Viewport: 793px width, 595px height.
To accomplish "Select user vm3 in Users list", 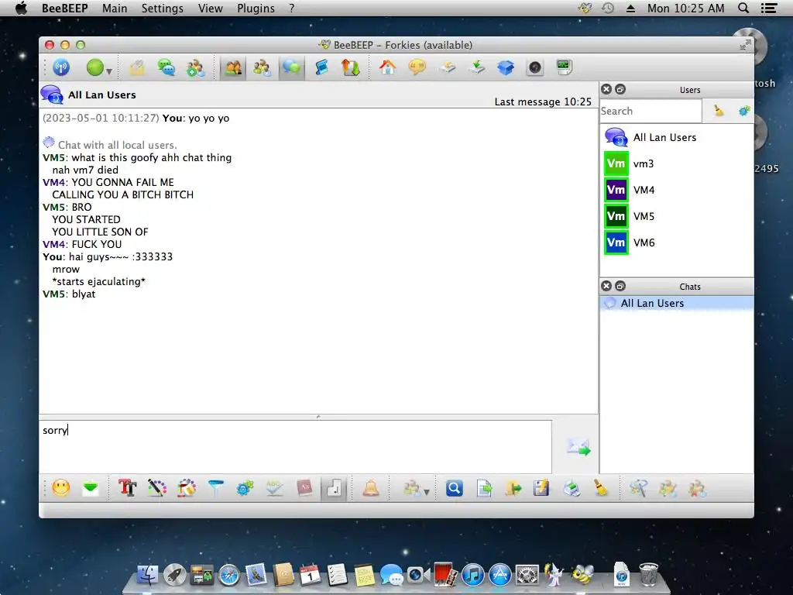I will pyautogui.click(x=677, y=163).
